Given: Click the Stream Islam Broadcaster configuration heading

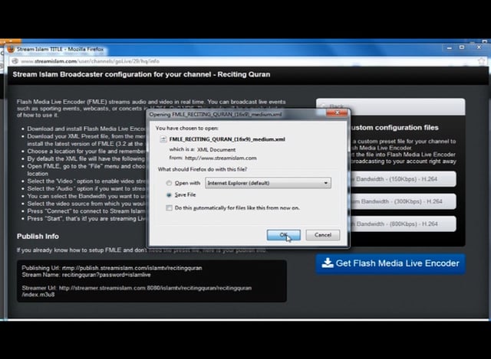Looking at the screenshot, I should point(141,75).
